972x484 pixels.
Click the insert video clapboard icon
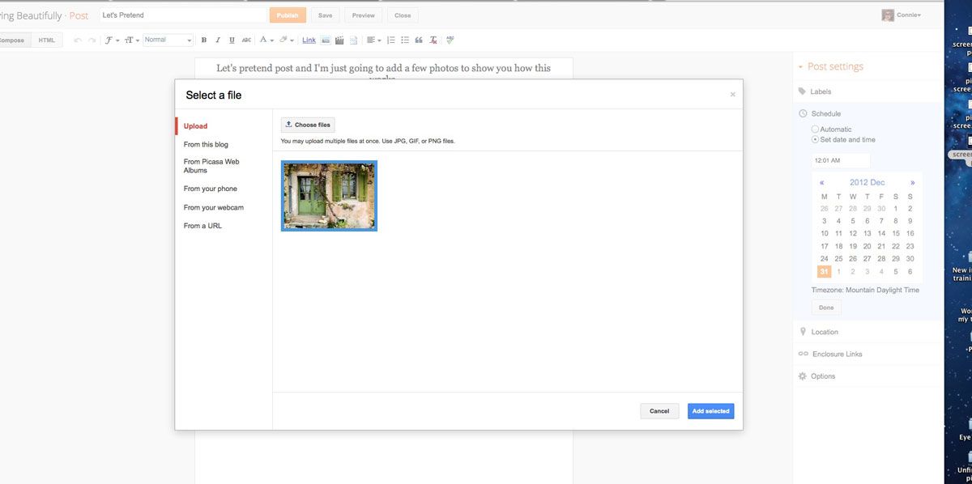(339, 40)
